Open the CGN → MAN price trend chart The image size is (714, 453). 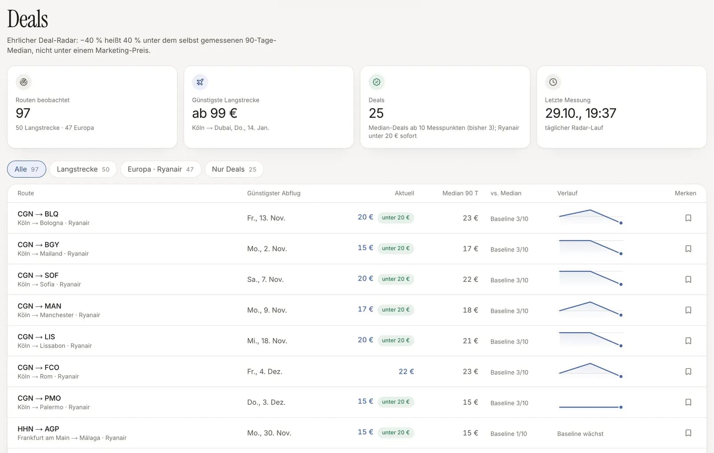point(591,309)
